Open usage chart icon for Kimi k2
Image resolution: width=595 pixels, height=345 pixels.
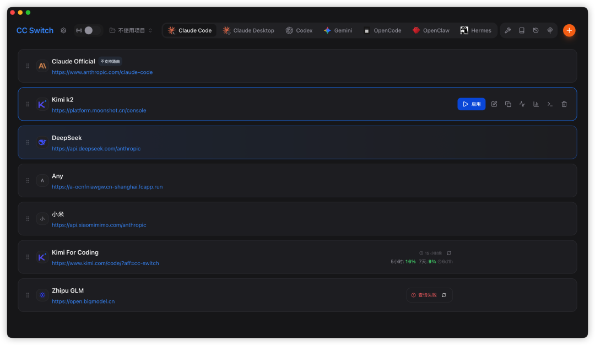point(536,104)
